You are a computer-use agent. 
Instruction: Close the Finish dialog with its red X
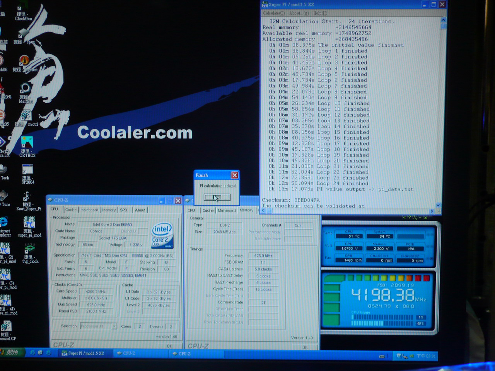tap(235, 175)
